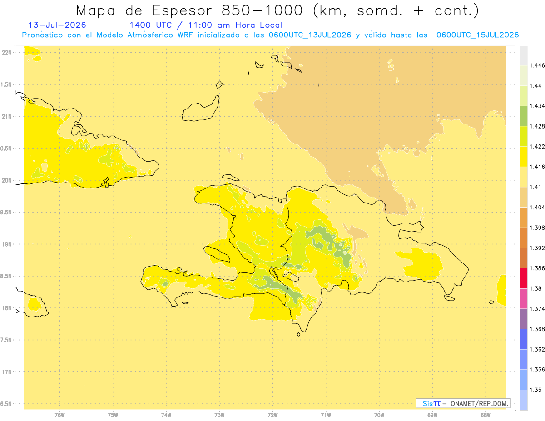Image resolution: width=545 pixels, height=421 pixels.
Task: Click the 71W longitude axis label
Action: 326,415
